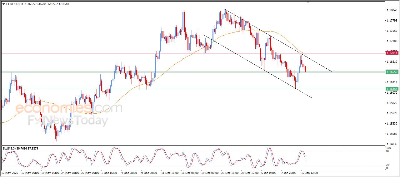Viewport: 400px width, 177px height.
Task: Click the 1.16315 value on price axis
Action: [392, 82]
